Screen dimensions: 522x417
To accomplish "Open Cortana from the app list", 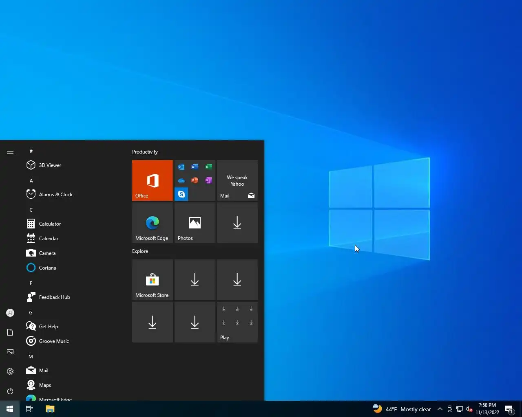I will 73,268.
